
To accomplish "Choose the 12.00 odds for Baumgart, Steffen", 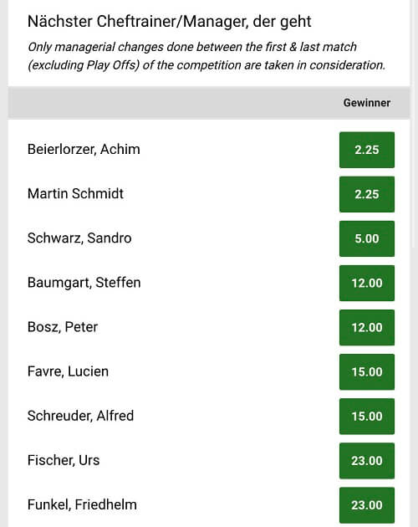I will pyautogui.click(x=367, y=283).
